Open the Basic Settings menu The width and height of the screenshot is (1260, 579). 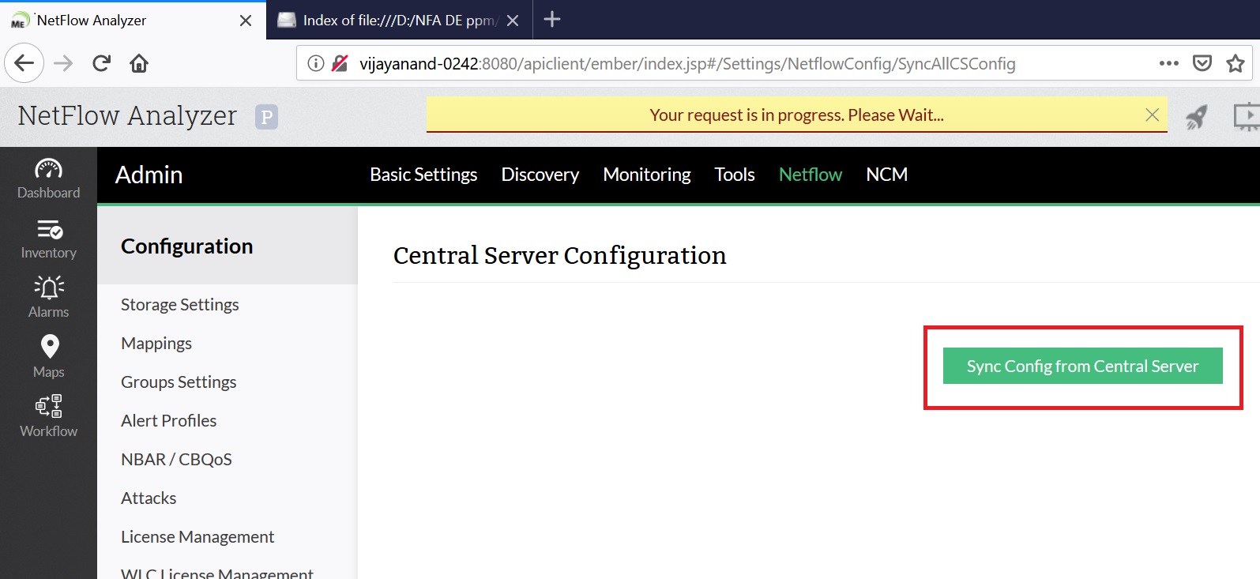(423, 175)
